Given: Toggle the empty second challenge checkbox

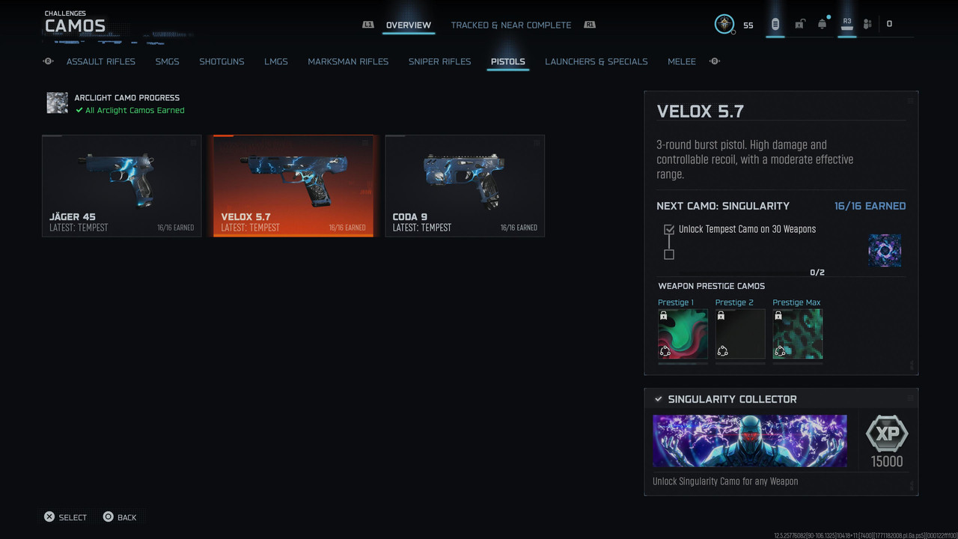Looking at the screenshot, I should pyautogui.click(x=669, y=255).
